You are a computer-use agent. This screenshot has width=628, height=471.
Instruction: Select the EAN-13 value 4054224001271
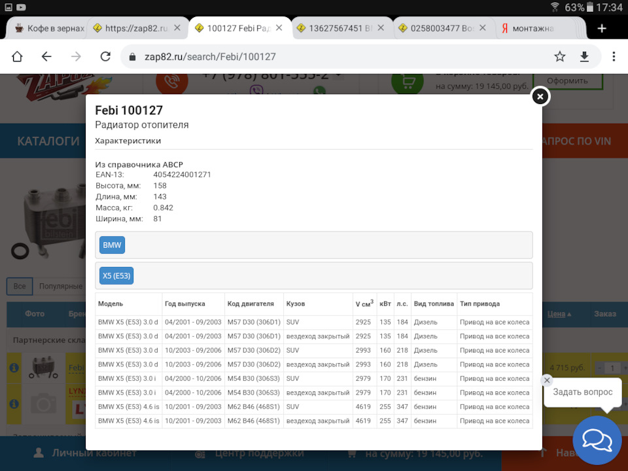pyautogui.click(x=182, y=175)
